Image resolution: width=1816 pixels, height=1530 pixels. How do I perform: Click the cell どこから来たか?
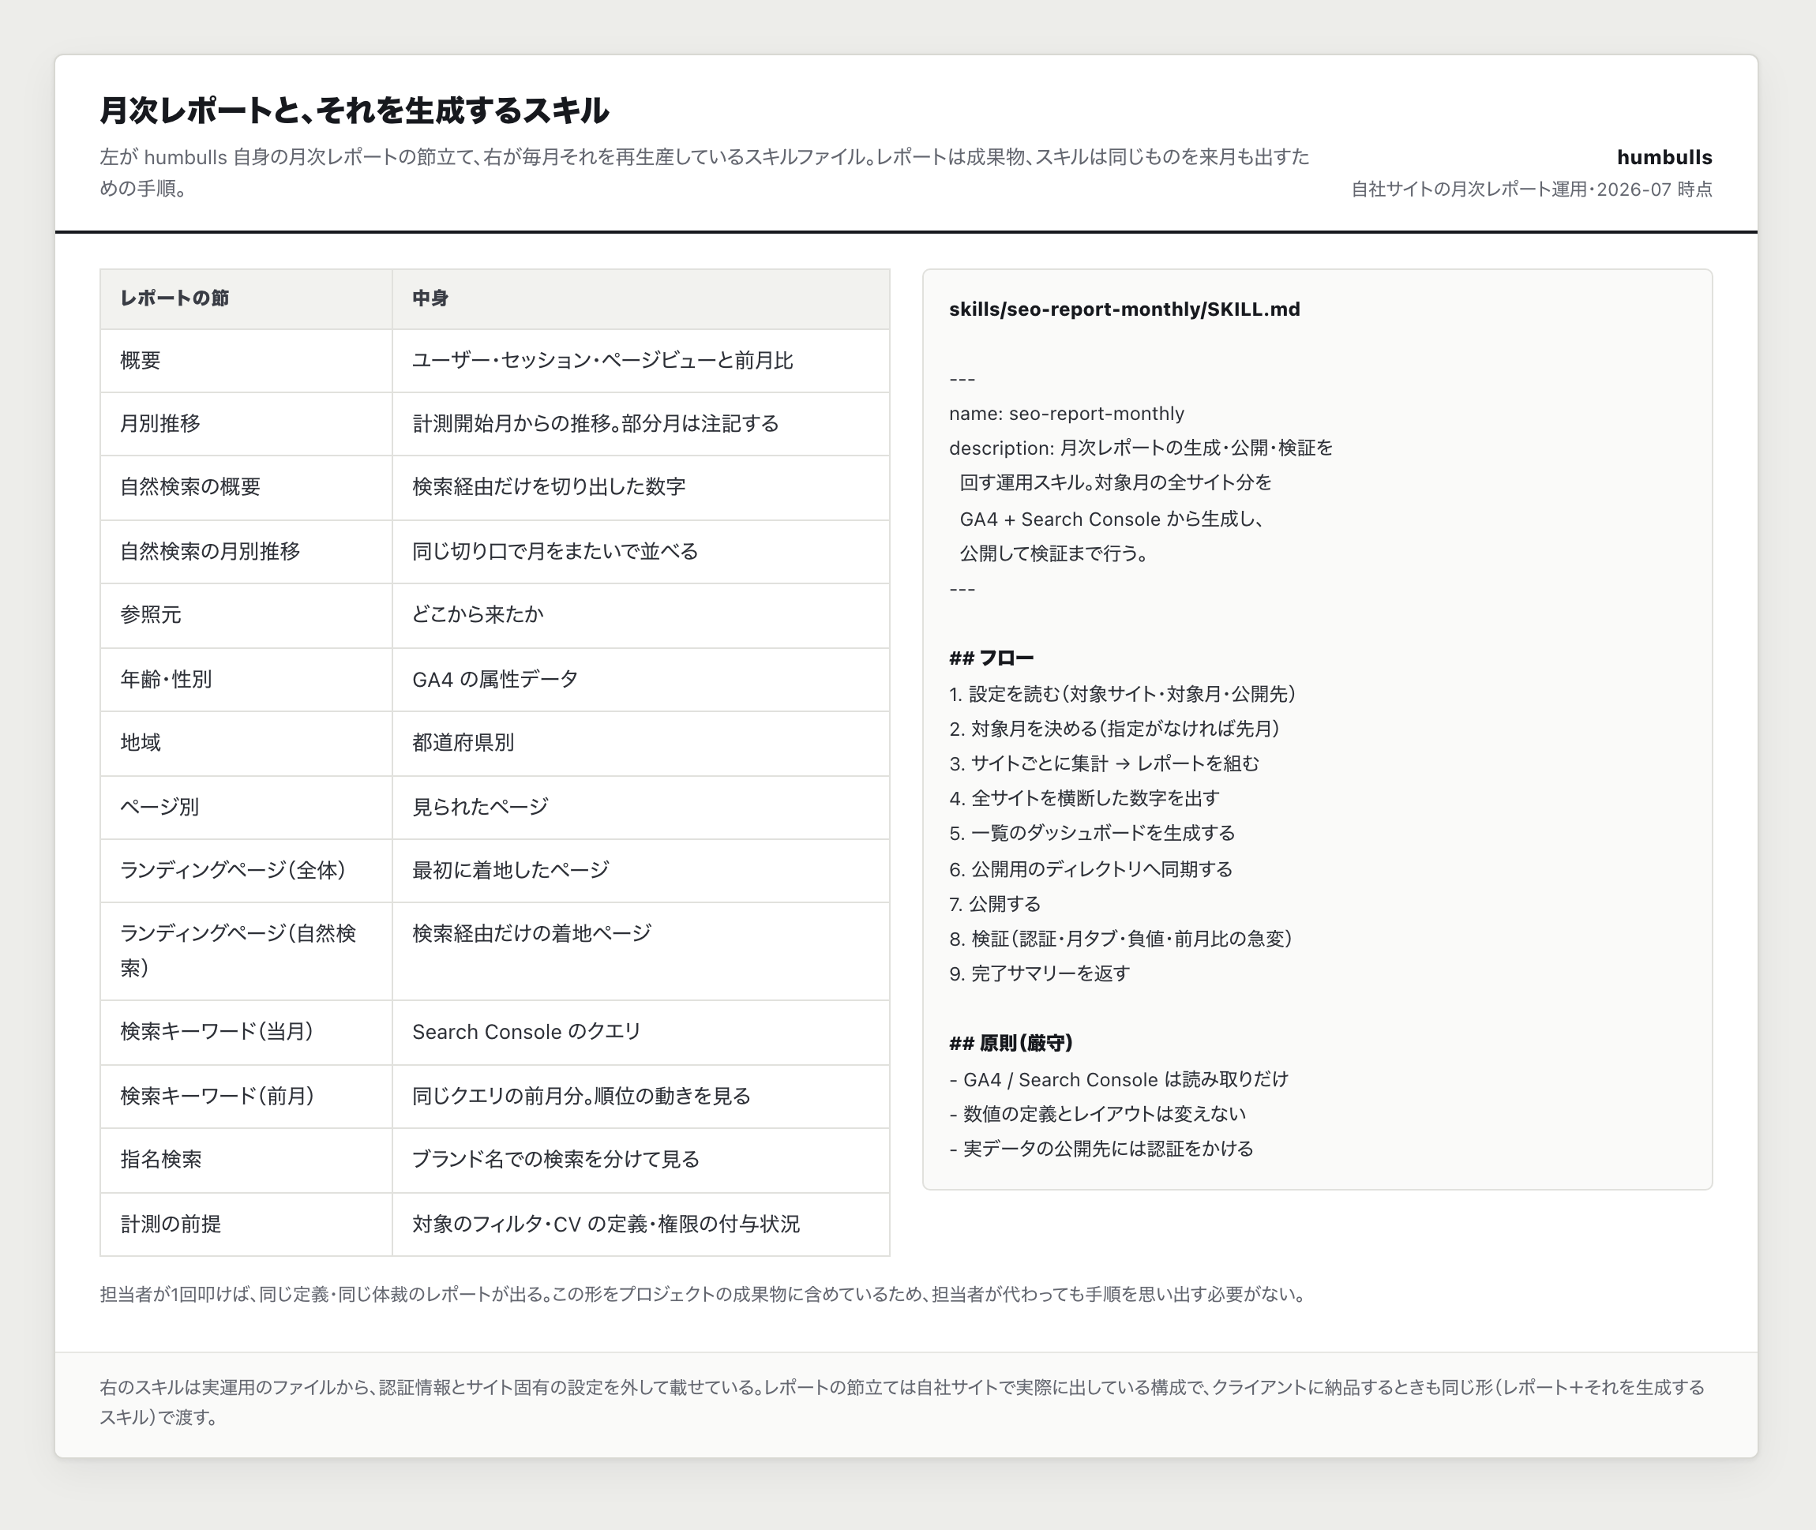coord(641,616)
